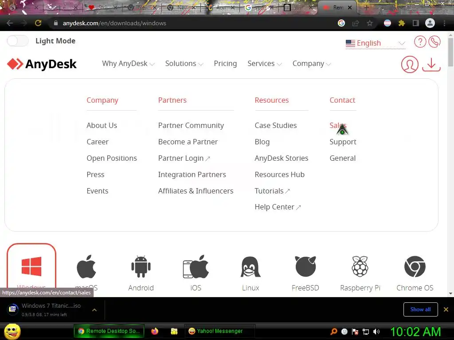Select General under Contact

click(x=343, y=158)
